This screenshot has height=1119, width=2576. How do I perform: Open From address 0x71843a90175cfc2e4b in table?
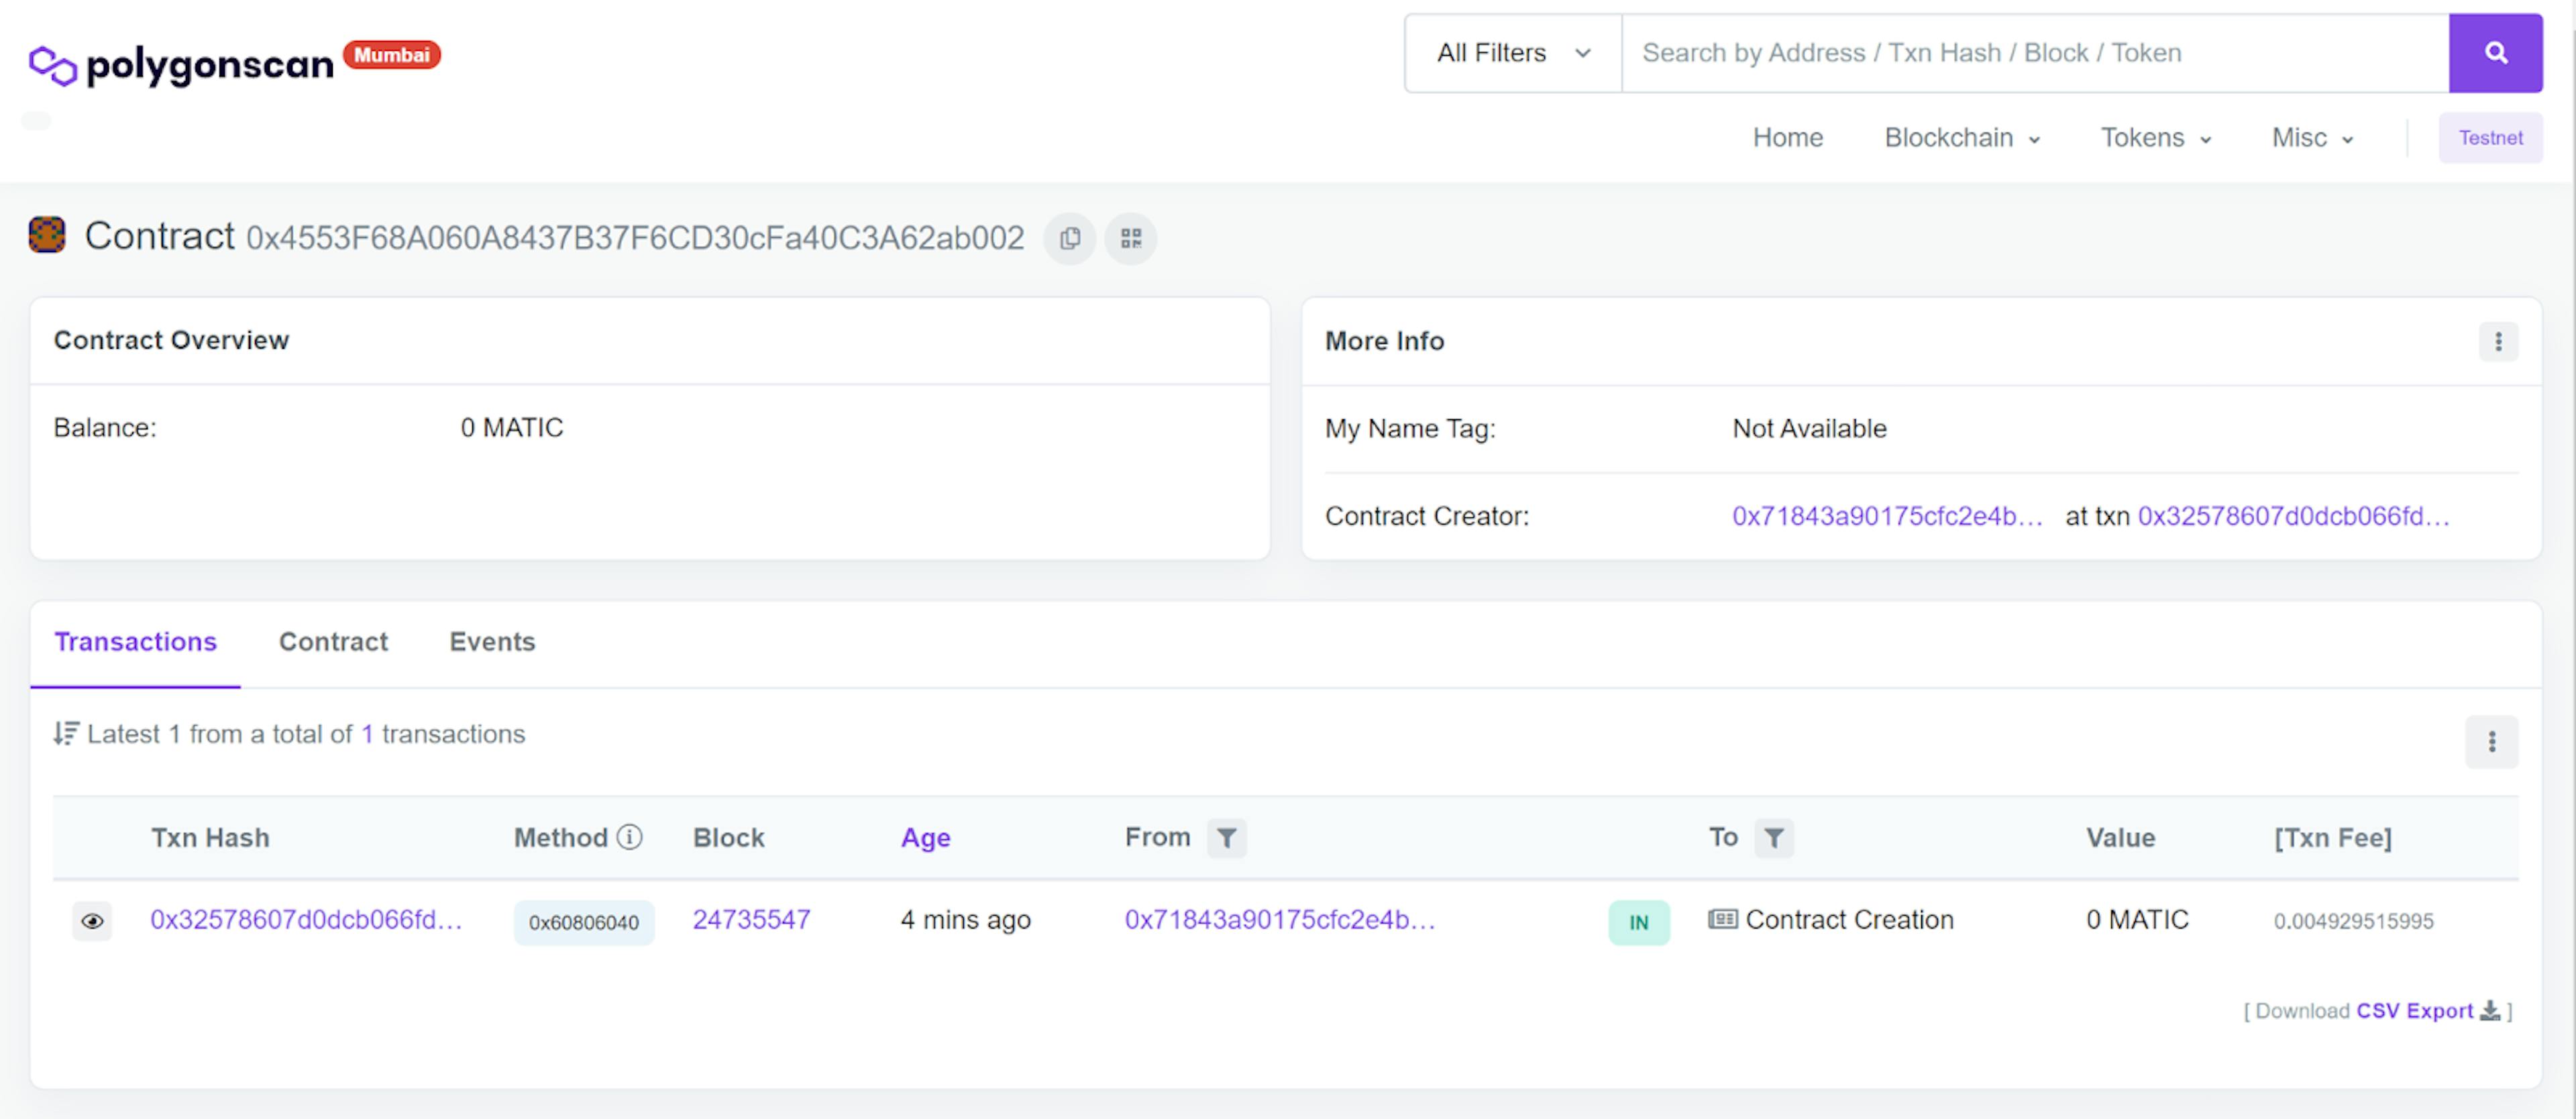tap(1280, 920)
